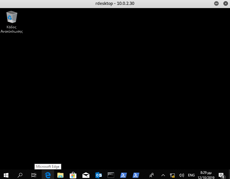This screenshot has height=179, width=230.
Task: Open the network status tray icon
Action: [172, 175]
